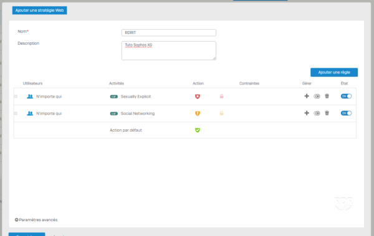
Task: Add a rule after the Sexually Explicit row
Action: [x=307, y=96]
